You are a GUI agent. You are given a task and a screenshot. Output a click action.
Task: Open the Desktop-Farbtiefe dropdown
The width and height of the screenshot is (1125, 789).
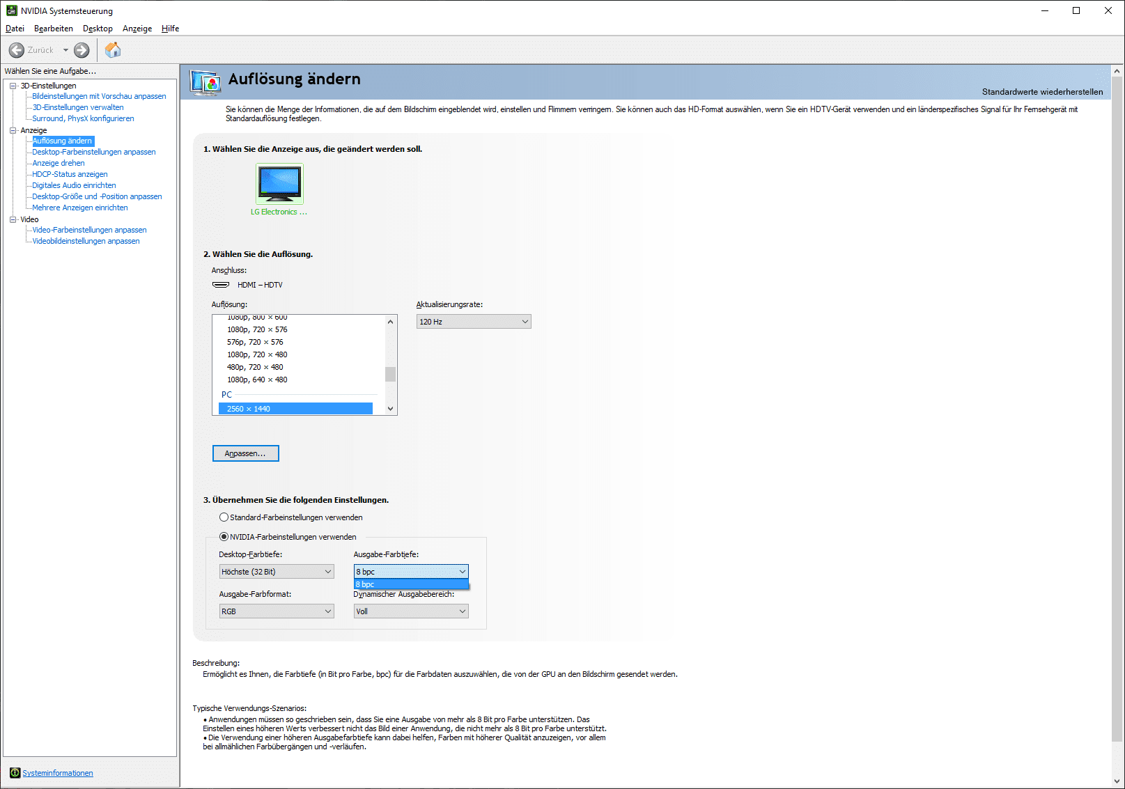click(277, 572)
